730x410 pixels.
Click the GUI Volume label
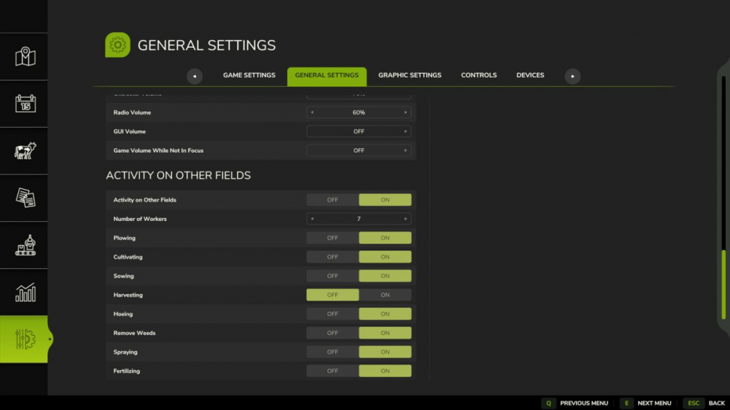coord(129,132)
